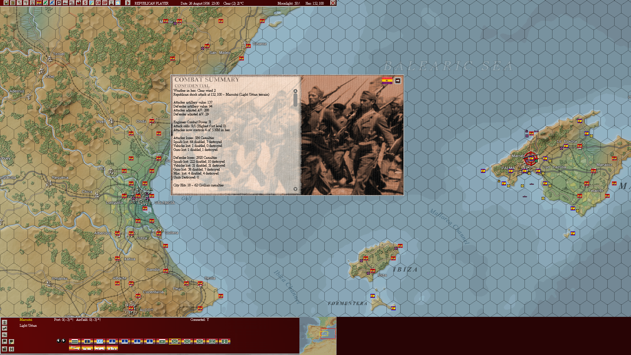Screen dimensions: 631x355
Task: Click the antenna signal toolbar icon
Action: point(111,3)
